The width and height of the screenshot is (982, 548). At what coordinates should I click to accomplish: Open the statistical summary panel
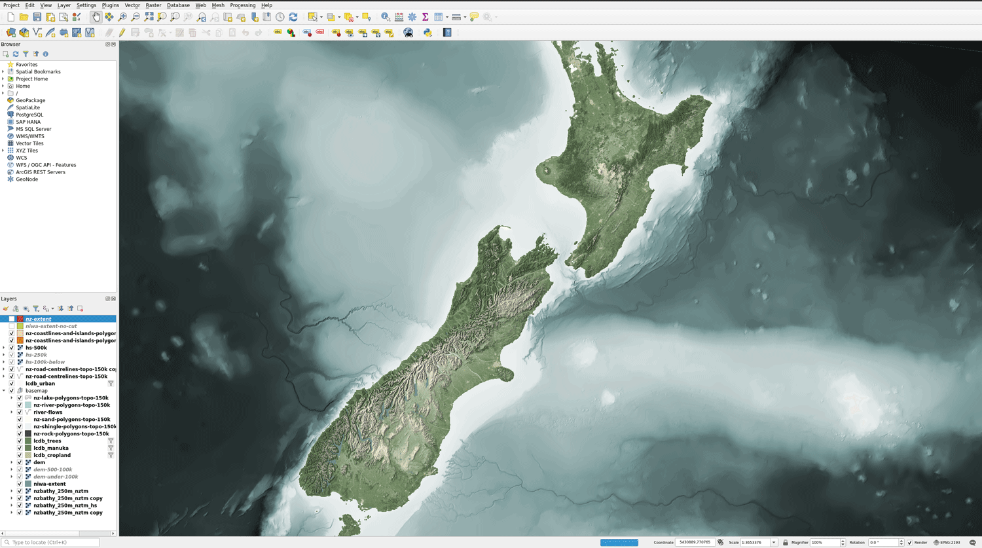425,16
